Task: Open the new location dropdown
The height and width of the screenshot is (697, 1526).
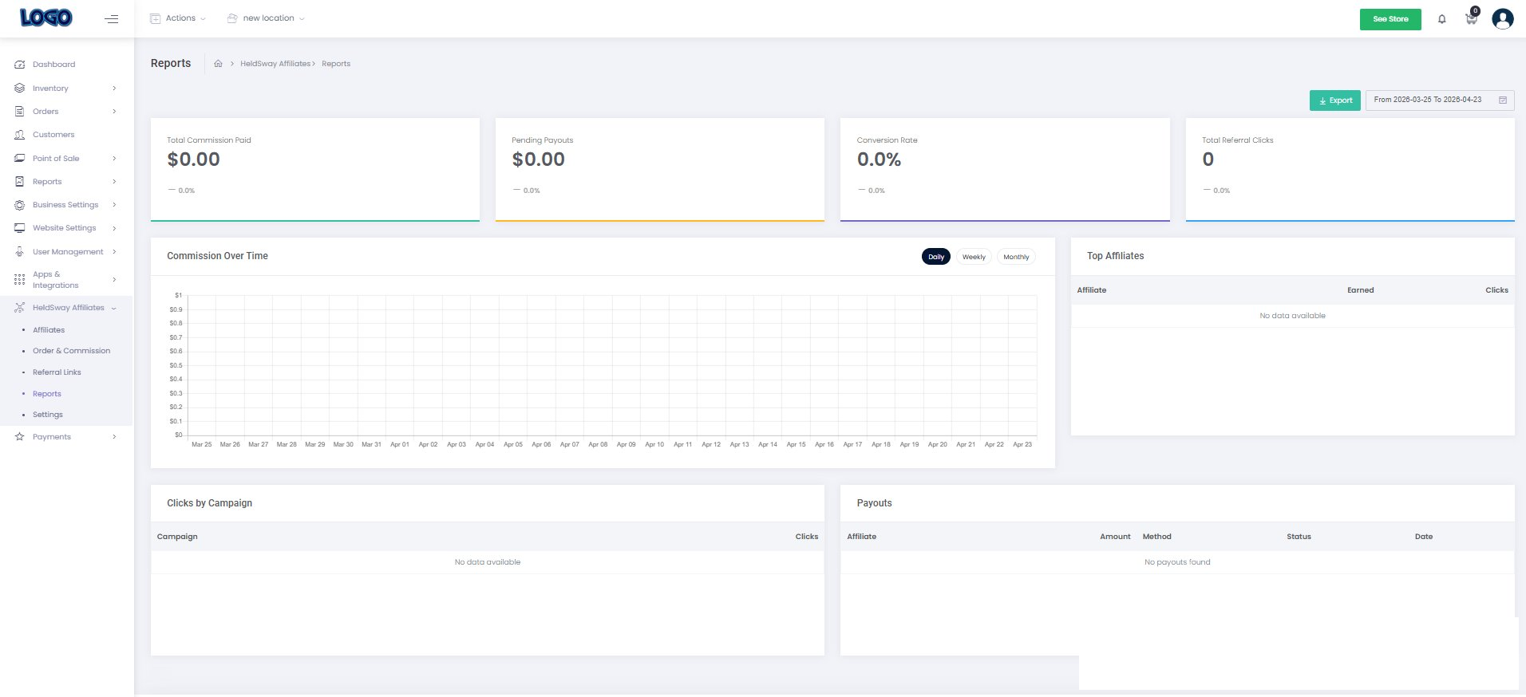Action: click(266, 18)
